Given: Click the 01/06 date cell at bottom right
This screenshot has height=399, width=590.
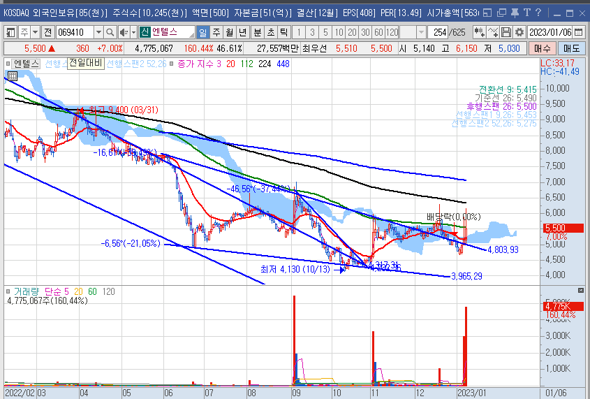Looking at the screenshot, I should click(x=556, y=393).
